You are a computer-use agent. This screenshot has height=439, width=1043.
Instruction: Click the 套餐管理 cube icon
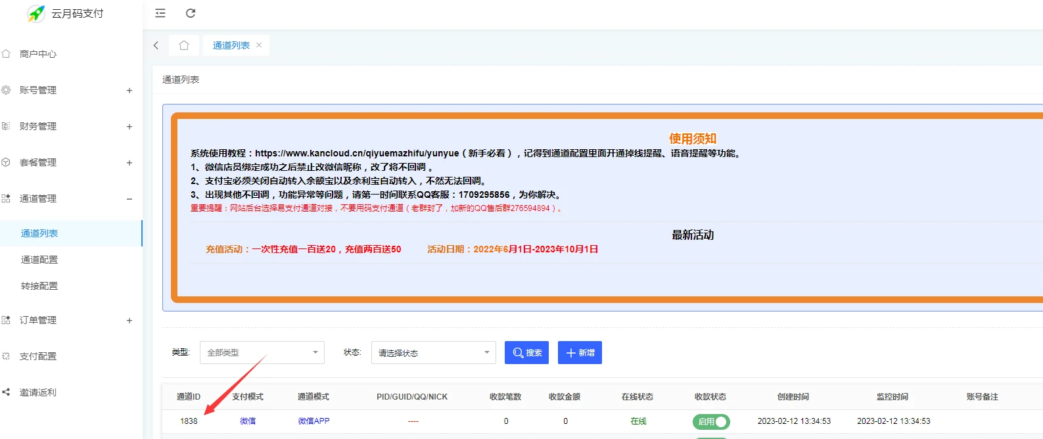6,162
